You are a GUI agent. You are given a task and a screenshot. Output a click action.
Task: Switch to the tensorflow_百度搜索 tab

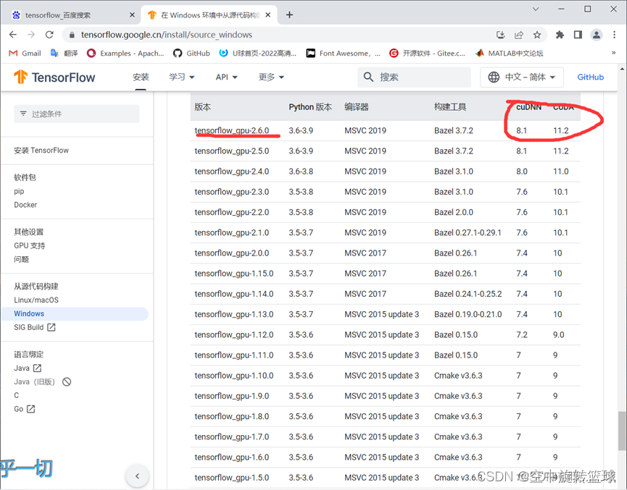click(72, 14)
